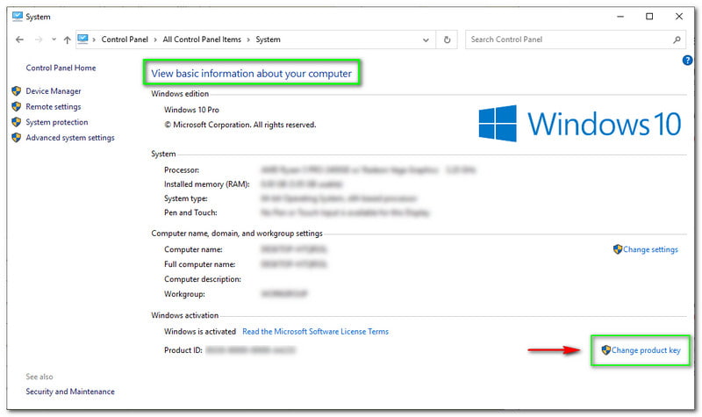702x417 pixels.
Task: Click the Pen and Touch label
Action: click(190, 212)
